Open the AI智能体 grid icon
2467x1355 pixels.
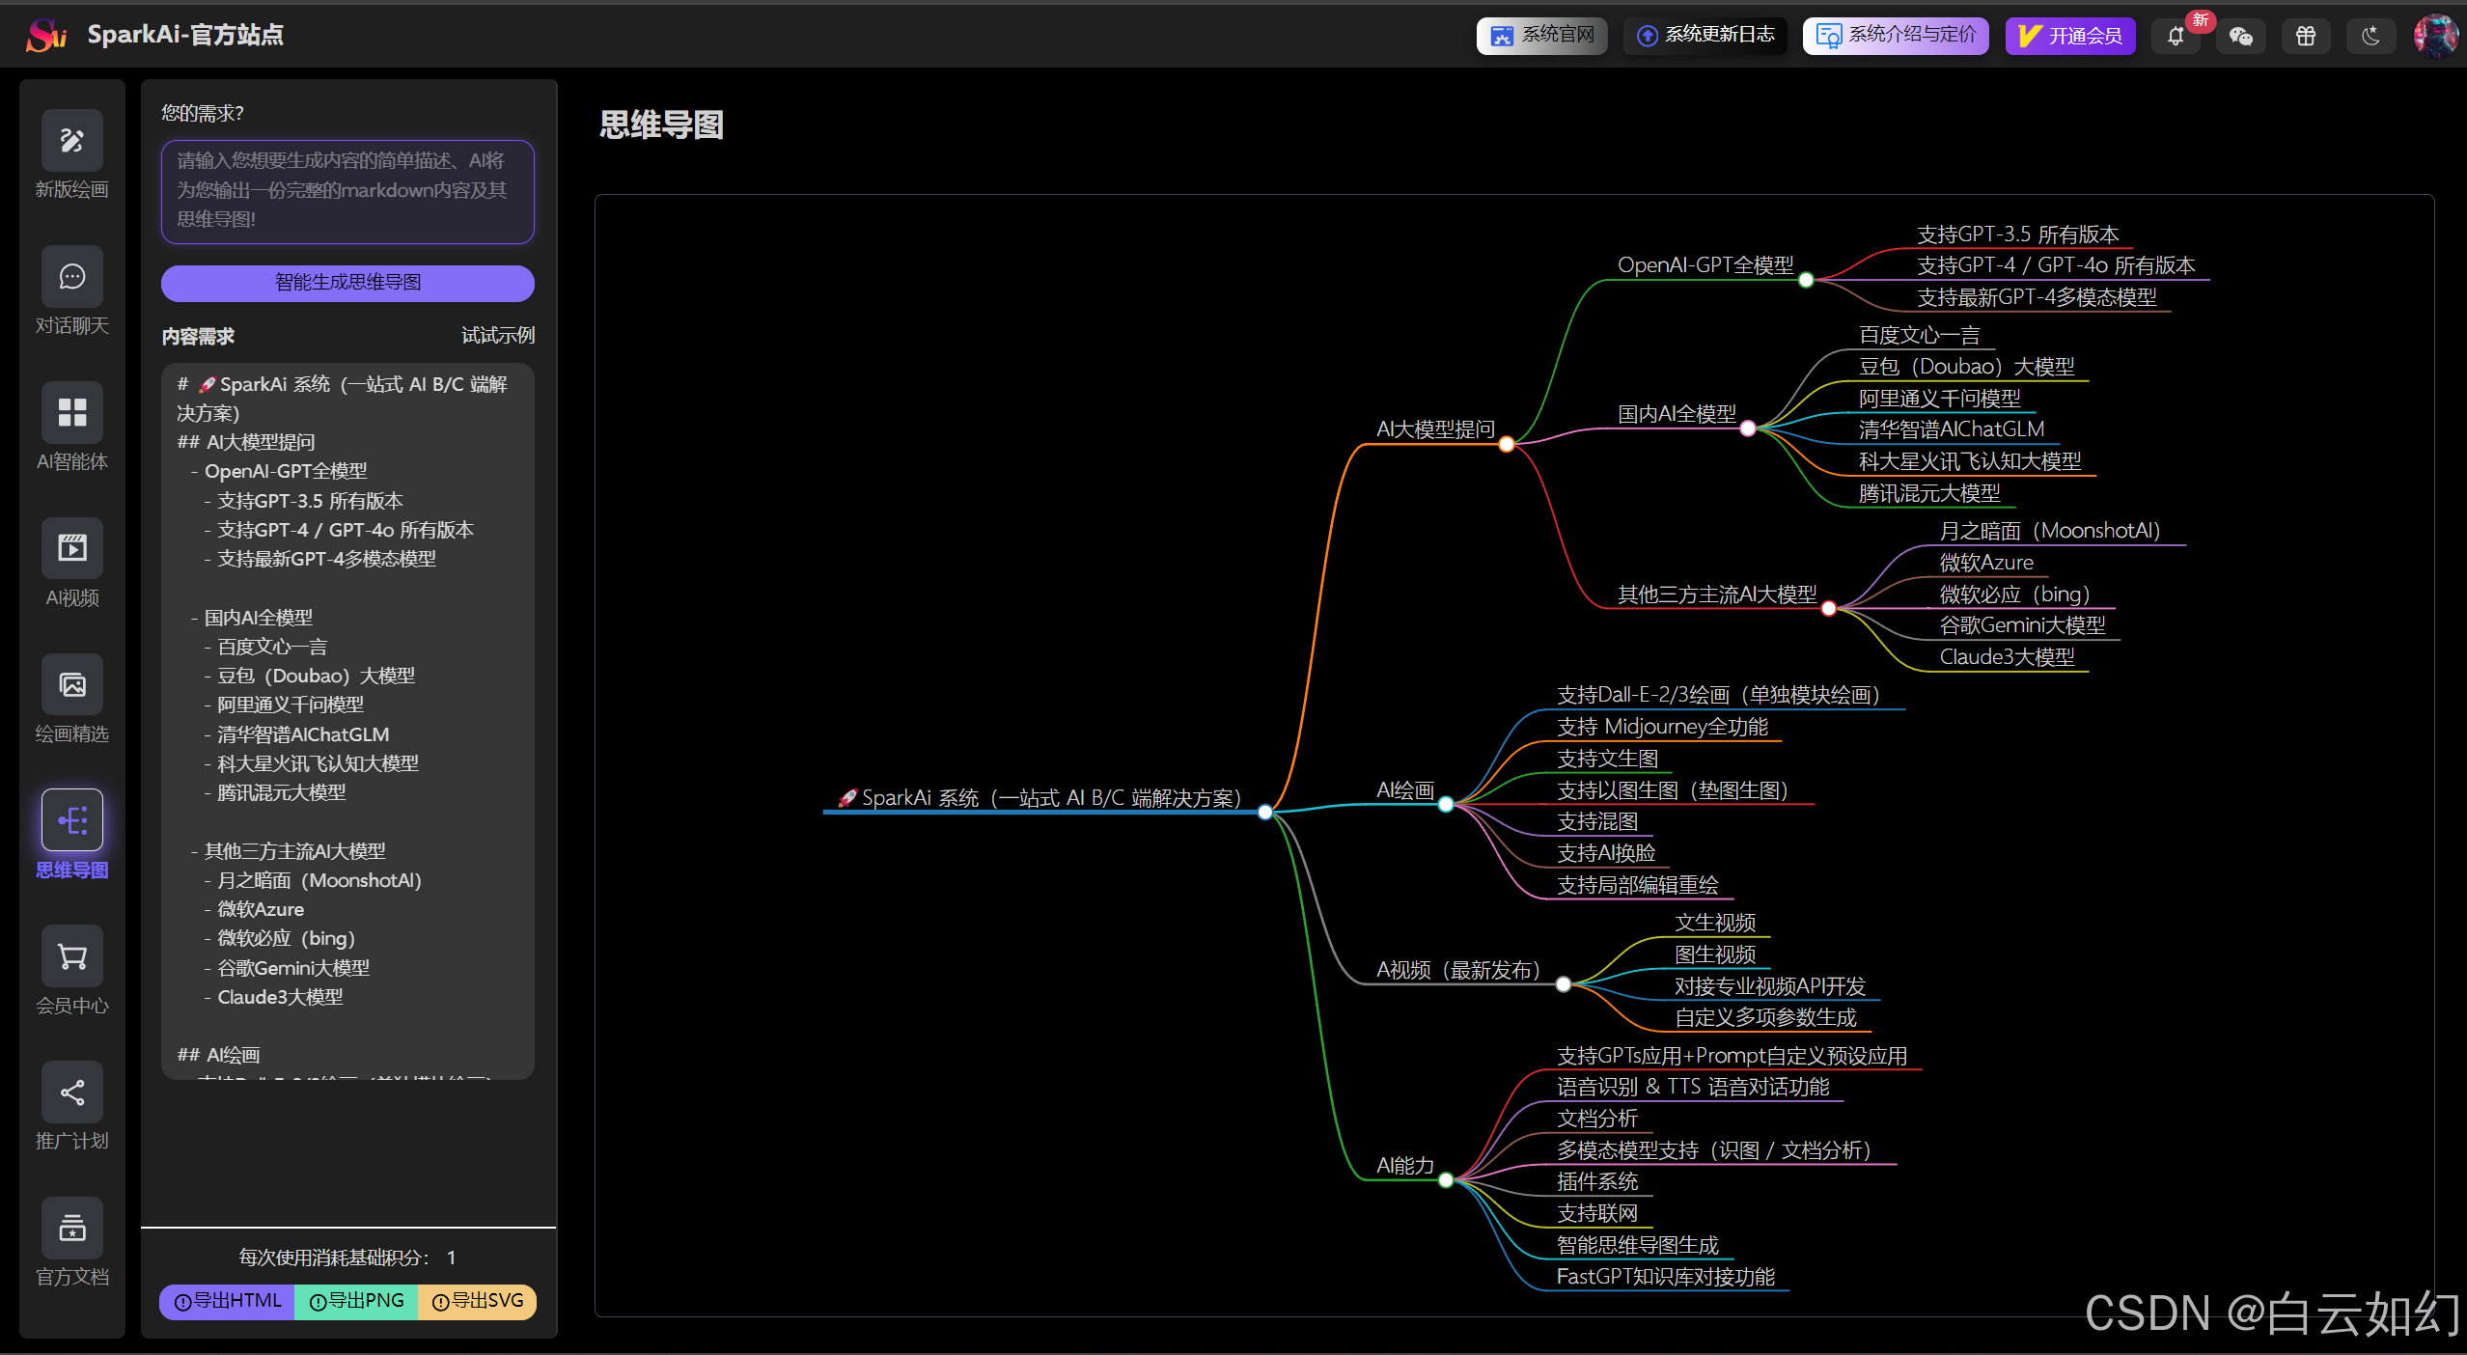click(72, 413)
